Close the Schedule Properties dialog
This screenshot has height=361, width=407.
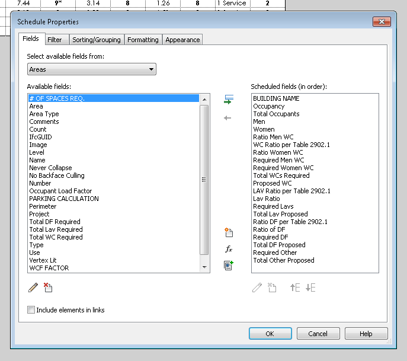[x=382, y=21]
